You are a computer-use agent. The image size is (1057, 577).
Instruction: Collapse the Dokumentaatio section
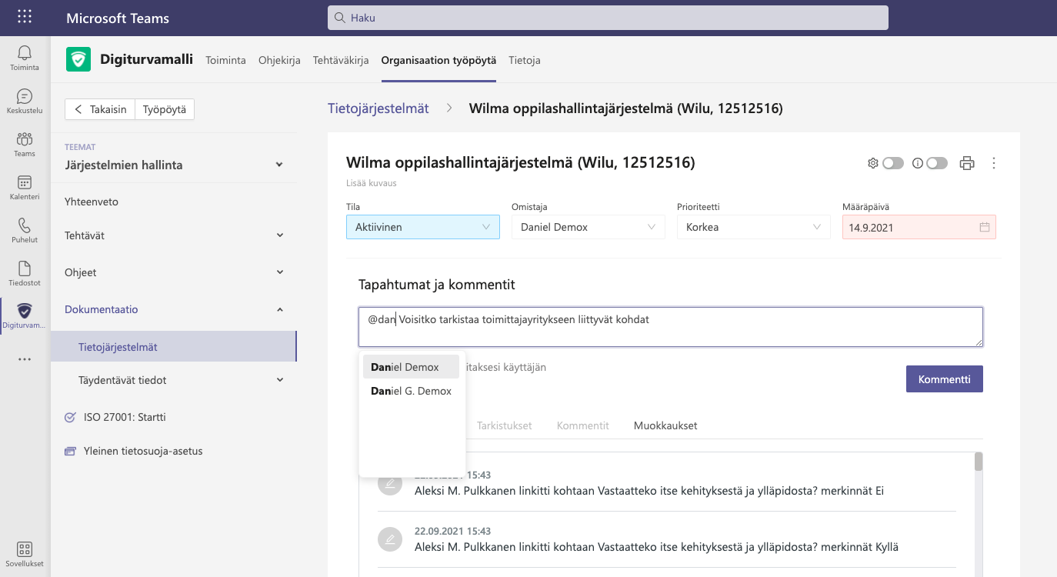pos(174,309)
